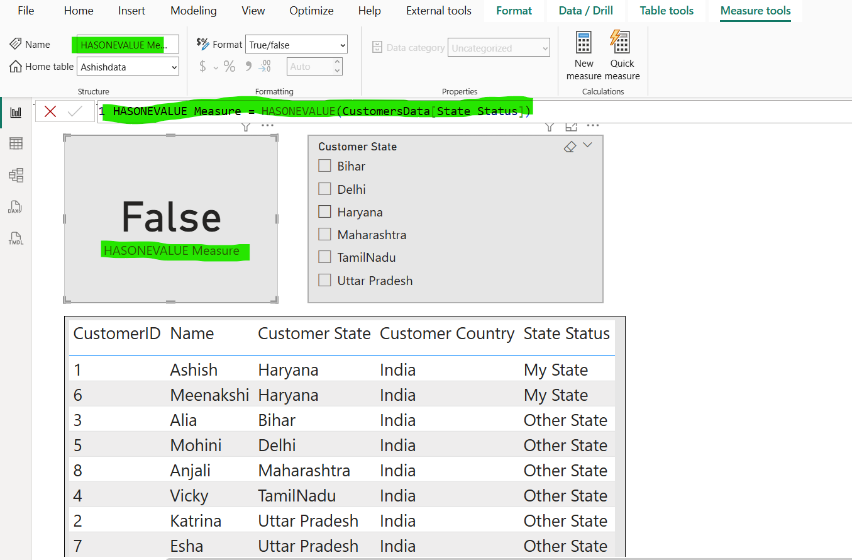Expand the Home table dropdown
Image resolution: width=852 pixels, height=560 pixels.
pyautogui.click(x=128, y=66)
